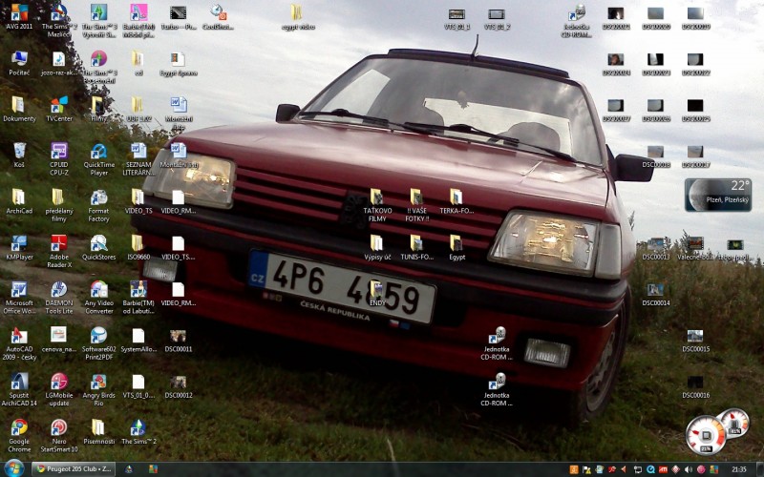This screenshot has width=764, height=477.
Task: Open Any Video Converter shortcut
Action: (x=98, y=290)
